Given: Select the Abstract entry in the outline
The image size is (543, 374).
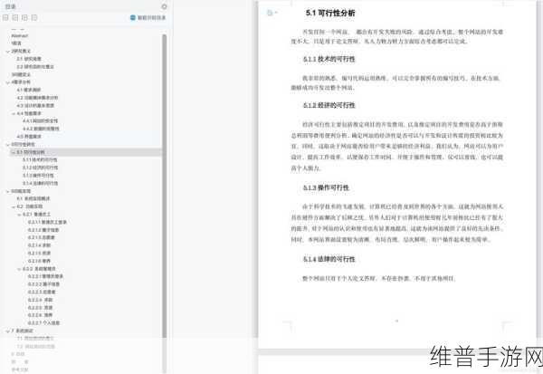Looking at the screenshot, I should [x=20, y=35].
